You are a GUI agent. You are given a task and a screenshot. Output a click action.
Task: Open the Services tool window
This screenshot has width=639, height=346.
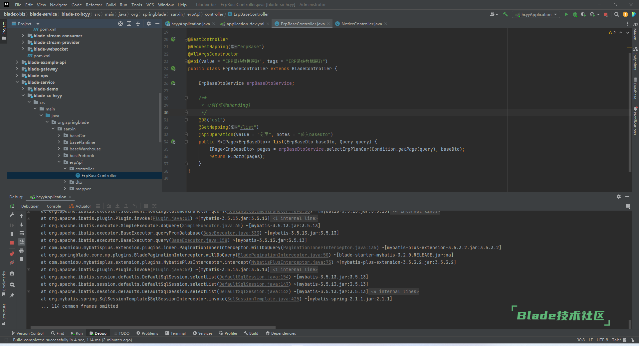click(x=202, y=333)
